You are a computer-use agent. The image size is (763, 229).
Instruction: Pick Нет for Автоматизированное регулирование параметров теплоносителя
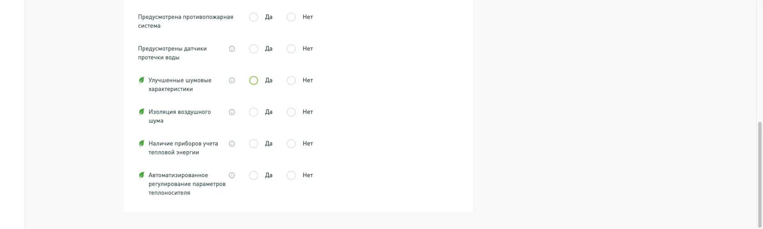click(x=291, y=176)
